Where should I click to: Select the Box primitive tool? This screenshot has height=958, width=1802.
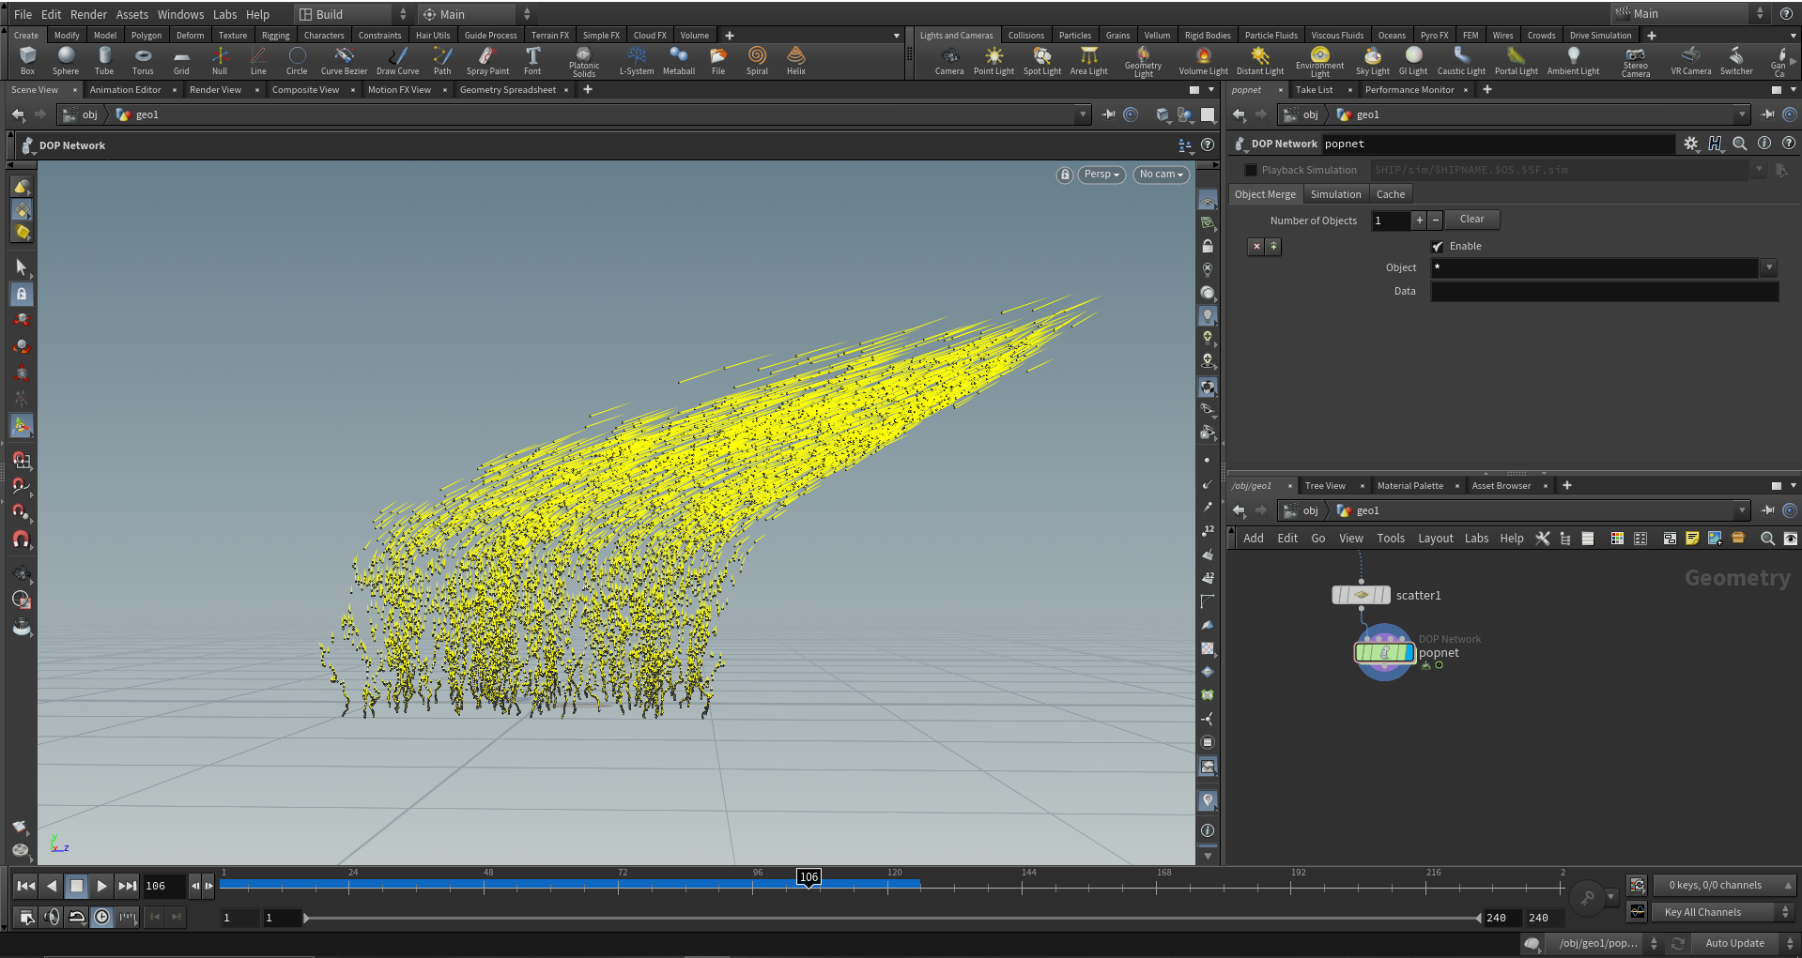click(27, 60)
